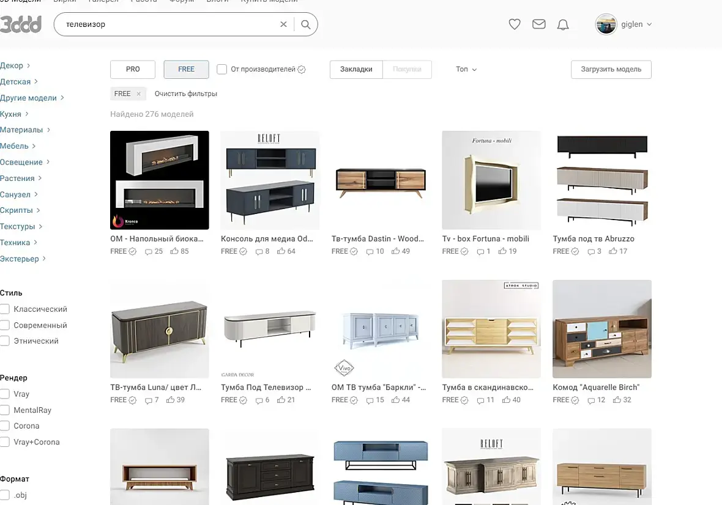722x505 pixels.
Task: Click comments icon on Консоль для медиа model
Action: [259, 251]
